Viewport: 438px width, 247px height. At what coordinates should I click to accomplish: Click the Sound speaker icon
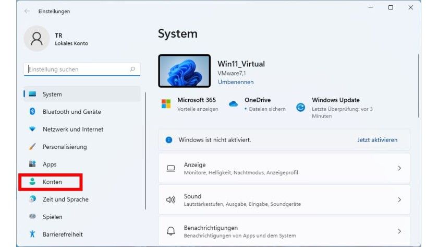coord(171,199)
